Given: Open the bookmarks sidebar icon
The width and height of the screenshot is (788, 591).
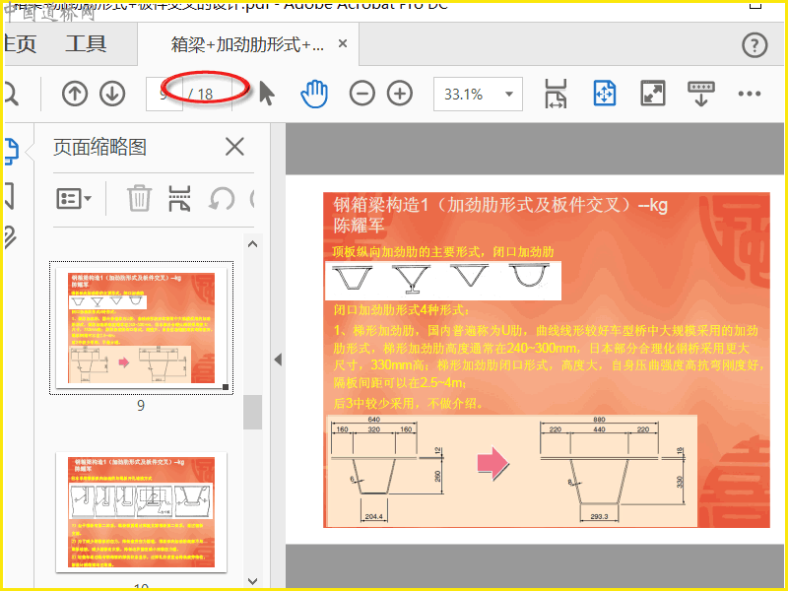Looking at the screenshot, I should pos(10,196).
